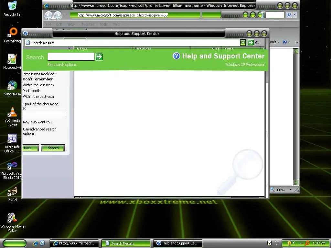
Task: Switch to microsoft.com IE taskbar button
Action: click(74, 243)
